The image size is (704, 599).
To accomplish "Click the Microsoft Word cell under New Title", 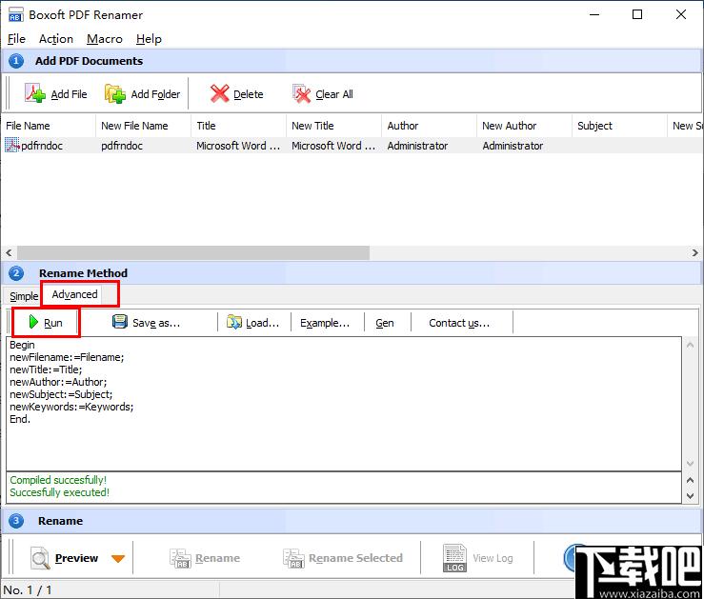I will 333,146.
